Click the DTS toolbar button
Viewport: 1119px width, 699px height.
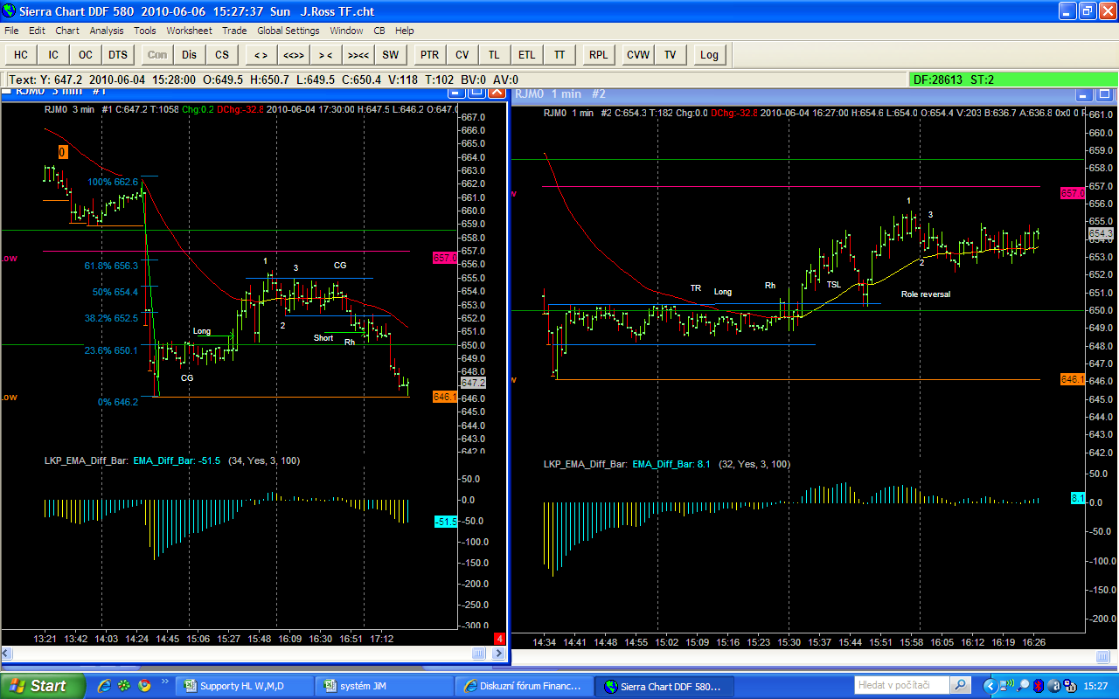118,54
